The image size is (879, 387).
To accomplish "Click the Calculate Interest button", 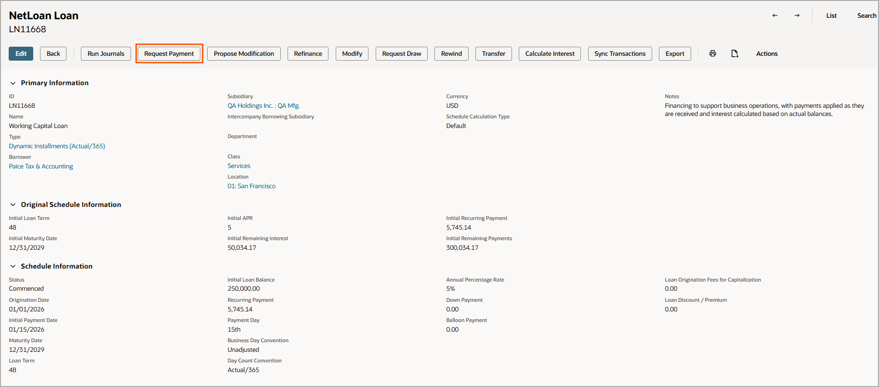I will coord(550,53).
